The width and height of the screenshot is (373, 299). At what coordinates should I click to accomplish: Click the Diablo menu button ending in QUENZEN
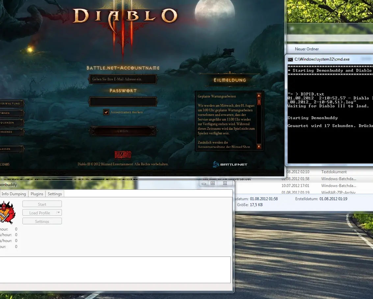pyautogui.click(x=12, y=122)
